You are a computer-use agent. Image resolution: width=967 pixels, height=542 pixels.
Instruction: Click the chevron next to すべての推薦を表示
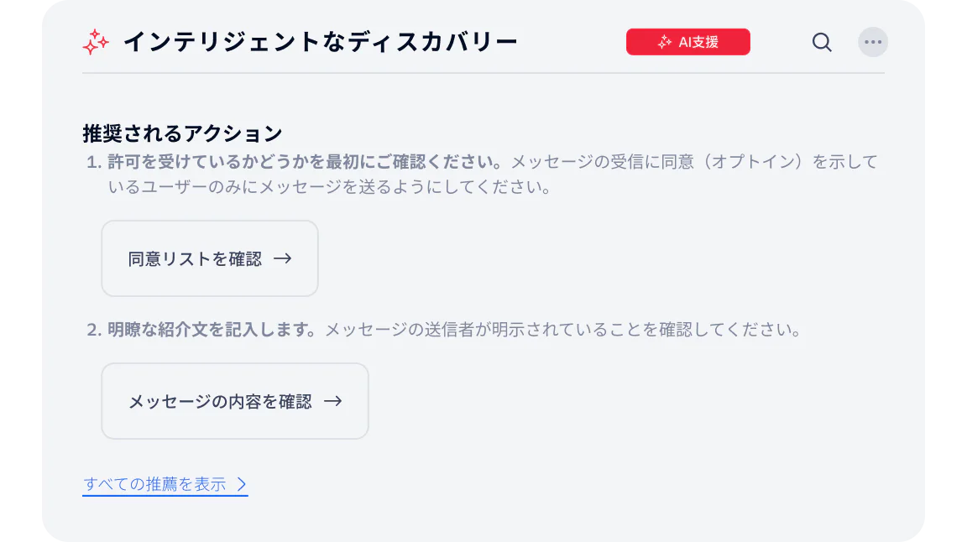[x=243, y=484]
